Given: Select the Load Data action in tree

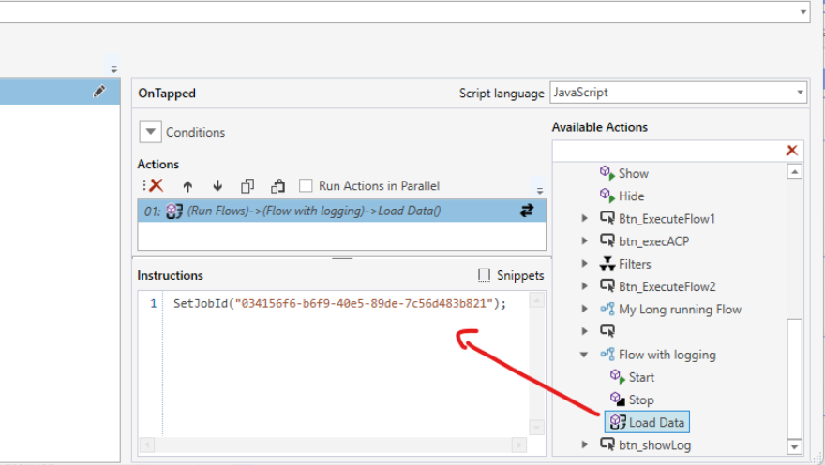Looking at the screenshot, I should pyautogui.click(x=655, y=422).
